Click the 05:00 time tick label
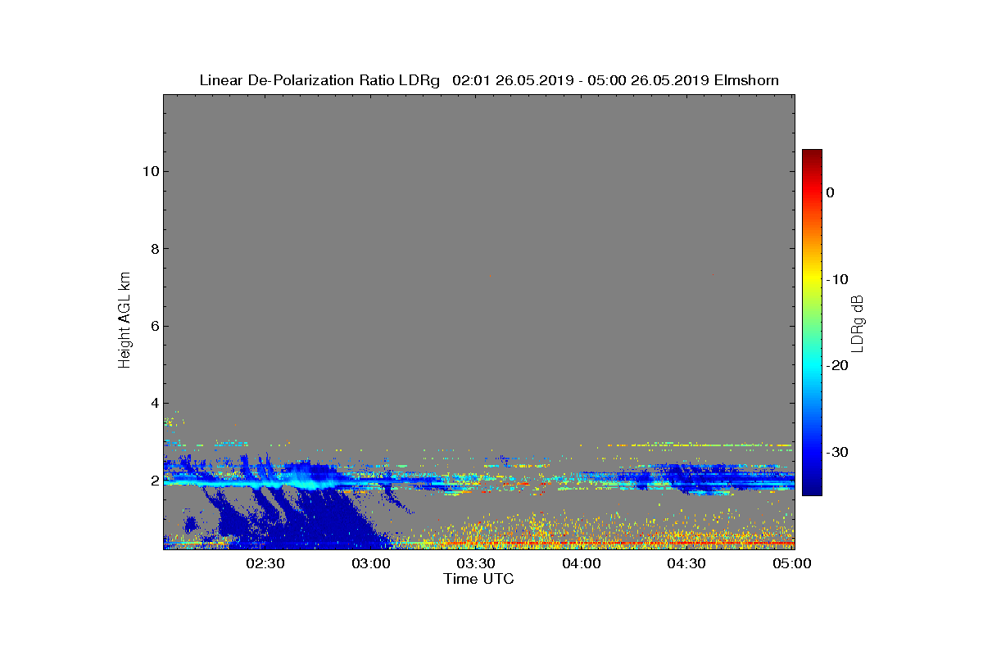983x655 pixels. 792,563
